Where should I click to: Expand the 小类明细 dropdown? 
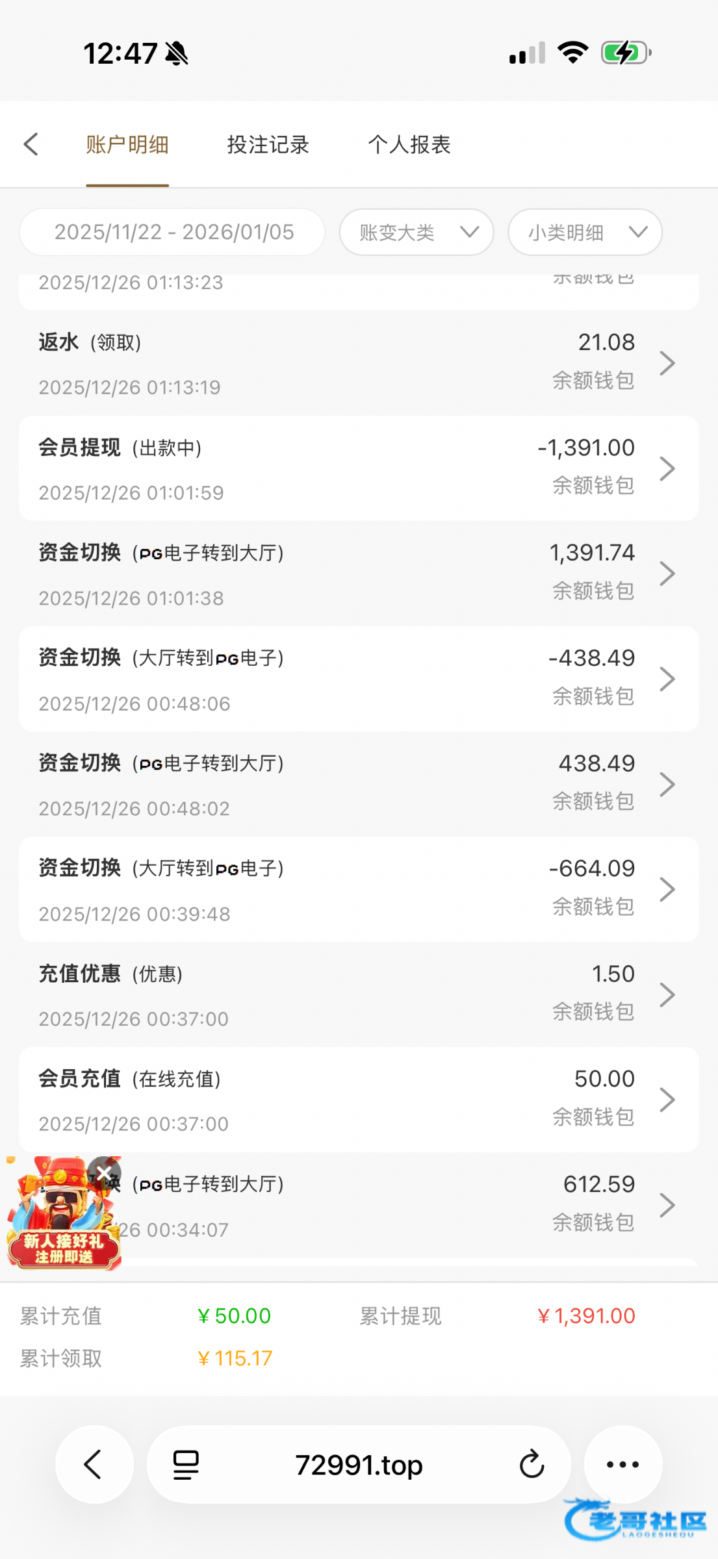(585, 233)
